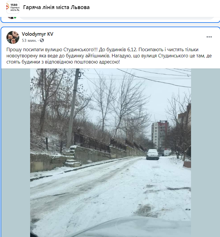Image resolution: width=220 pixels, height=237 pixels.
Task: Open the post options three-dot menu
Action: 209,37
